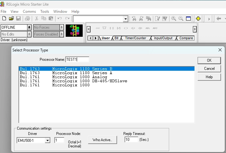Viewport: 226px width, 153px height.
Task: Click the Save diskette icon
Action: coord(18,18)
